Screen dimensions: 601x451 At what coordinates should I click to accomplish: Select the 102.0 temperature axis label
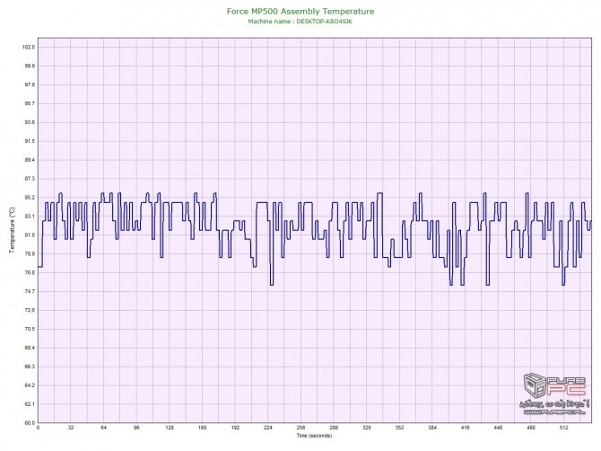tap(29, 48)
